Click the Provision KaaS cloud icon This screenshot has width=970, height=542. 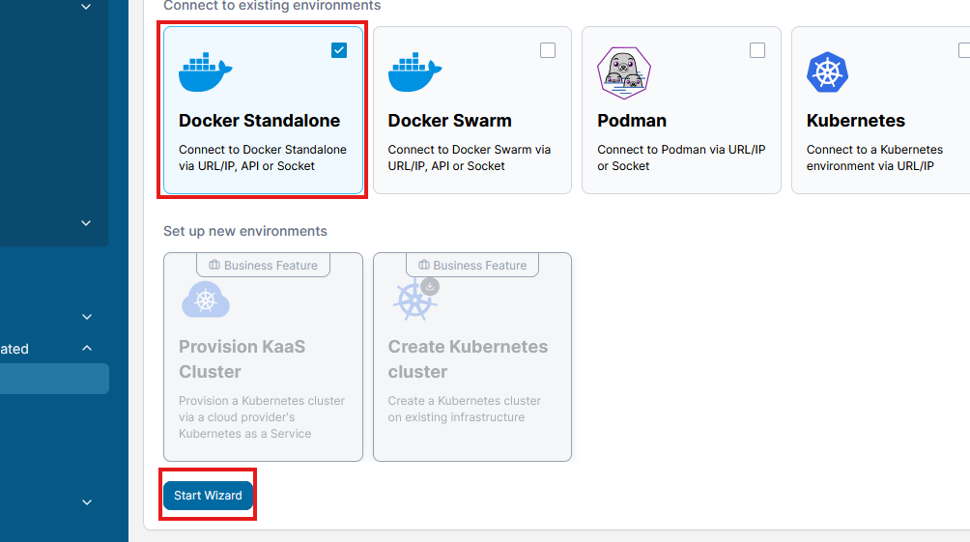click(205, 300)
